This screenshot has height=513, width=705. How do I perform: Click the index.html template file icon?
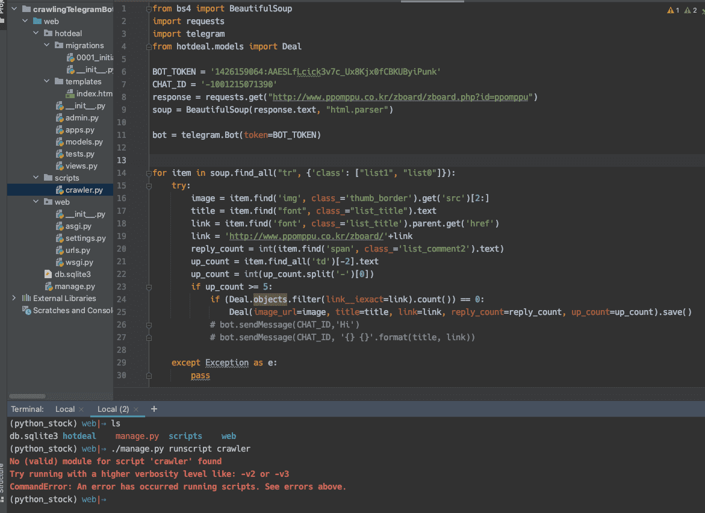click(x=70, y=94)
